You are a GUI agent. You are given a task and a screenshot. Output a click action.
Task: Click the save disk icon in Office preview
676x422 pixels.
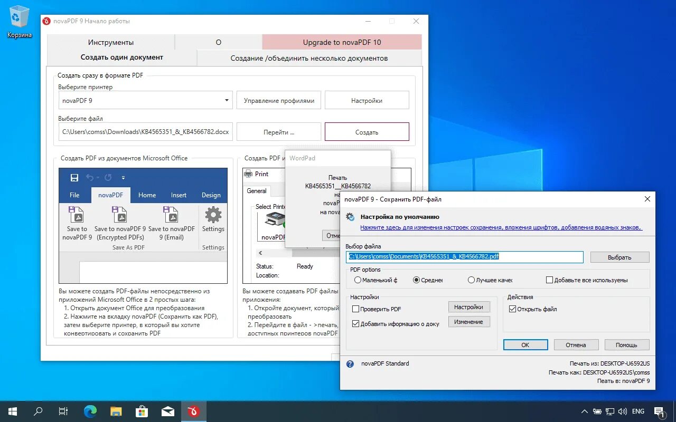pyautogui.click(x=74, y=178)
